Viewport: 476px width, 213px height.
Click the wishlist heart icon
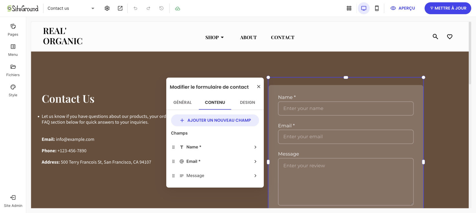tap(450, 37)
